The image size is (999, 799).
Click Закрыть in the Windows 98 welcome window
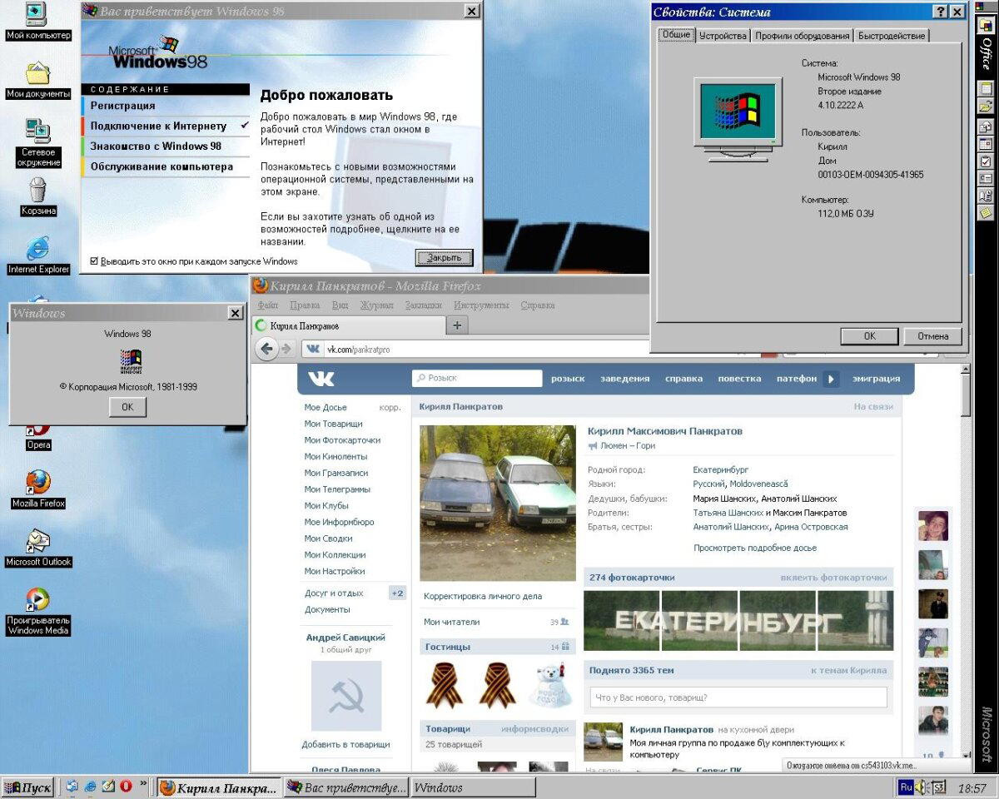445,257
